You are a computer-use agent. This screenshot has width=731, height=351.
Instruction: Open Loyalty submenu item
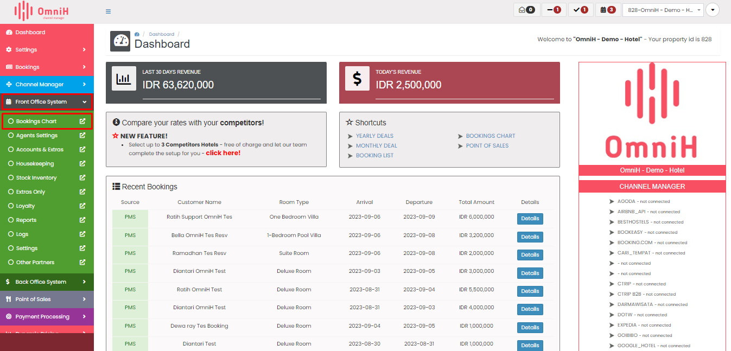tap(26, 206)
